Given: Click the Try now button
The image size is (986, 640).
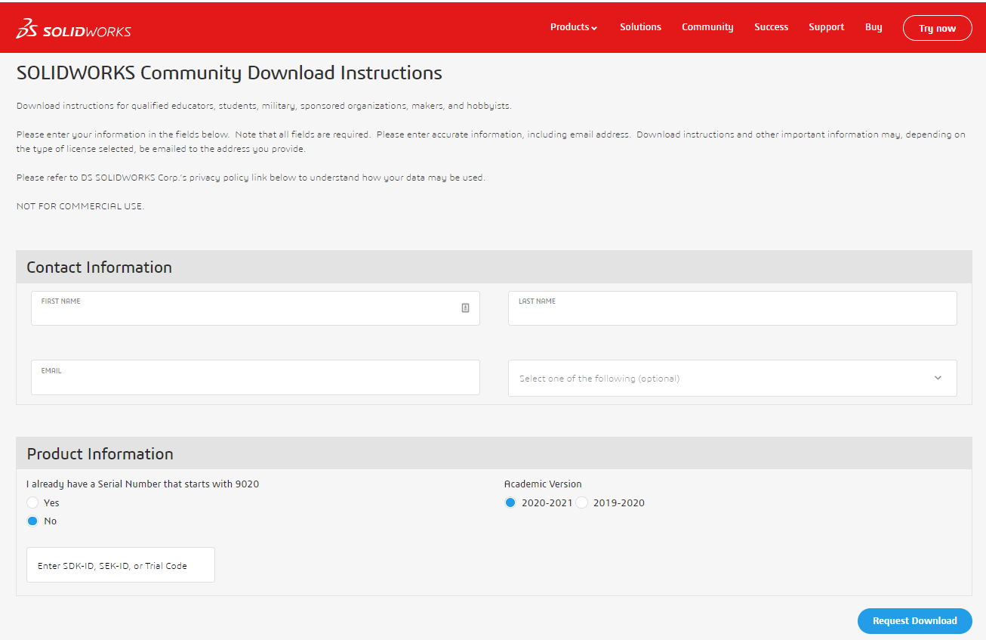Looking at the screenshot, I should 937,28.
